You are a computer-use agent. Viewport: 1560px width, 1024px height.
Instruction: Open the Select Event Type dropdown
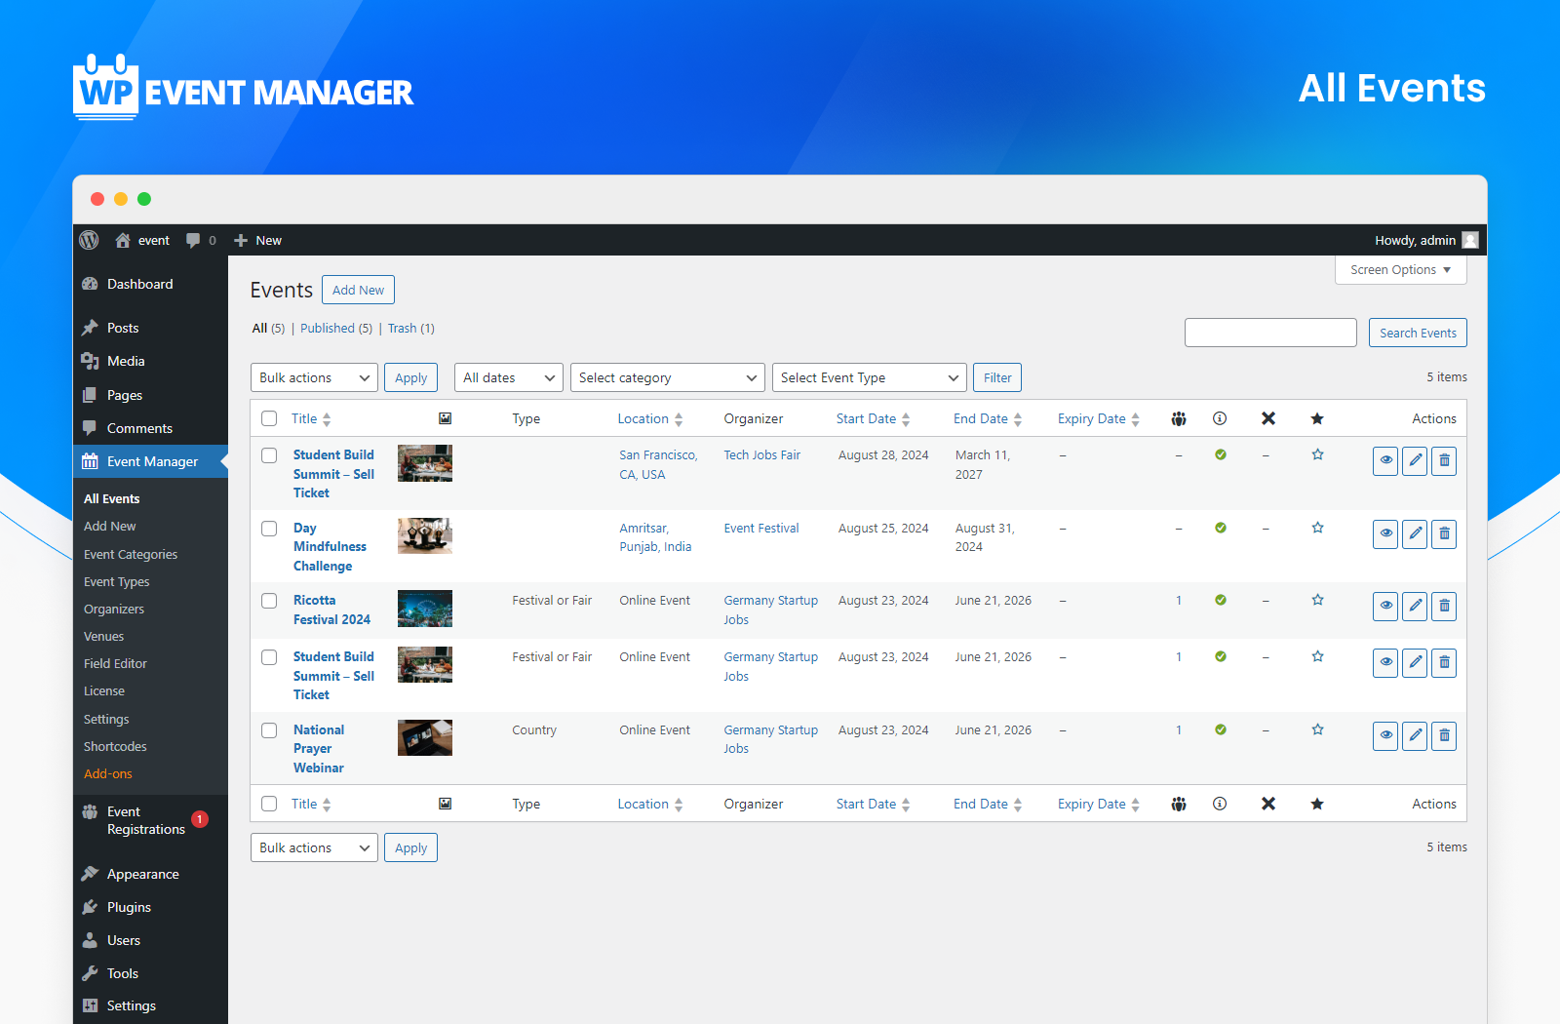tap(869, 377)
